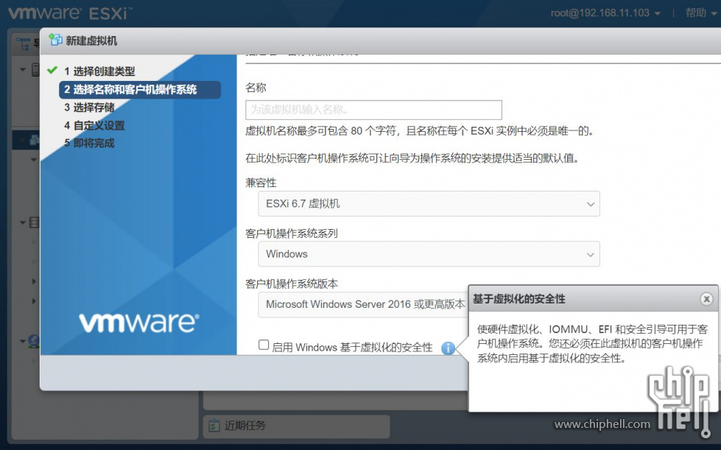Open the guest OS version dropdown Windows Server 2016
This screenshot has width=721, height=450.
coord(363,304)
